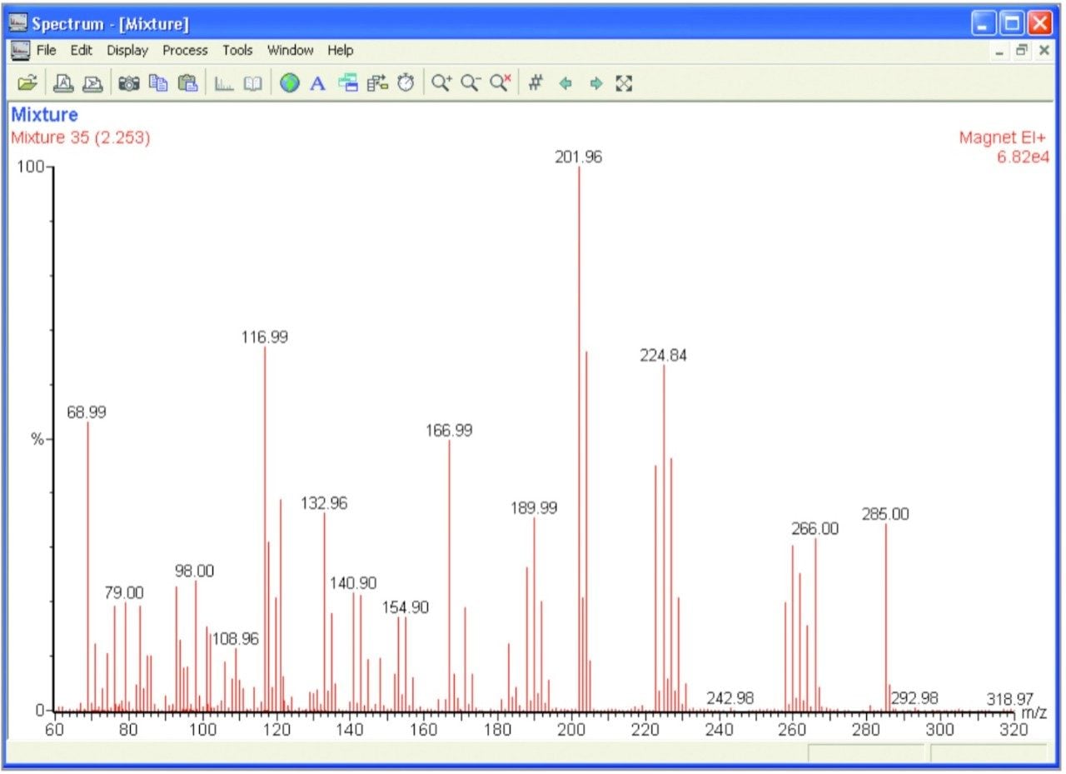Image resolution: width=1066 pixels, height=774 pixels.
Task: Click the hash grid icon
Action: tap(535, 83)
